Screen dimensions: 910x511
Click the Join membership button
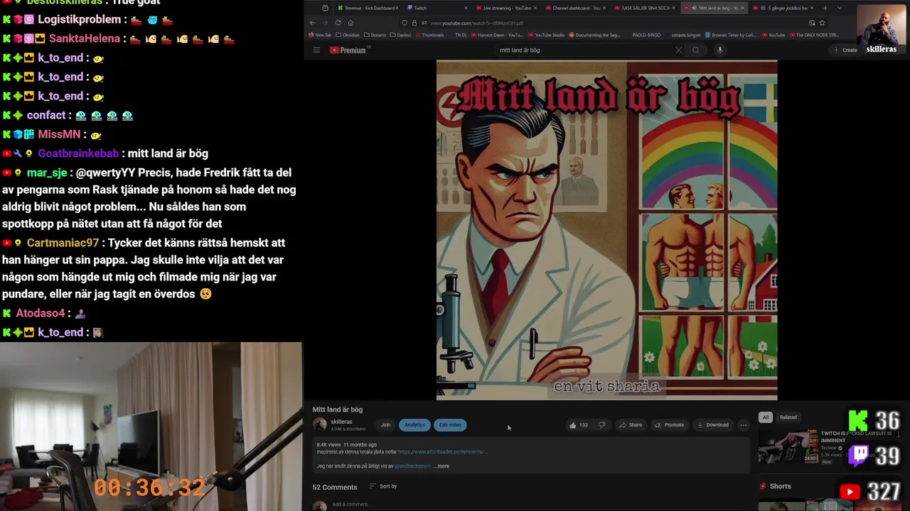point(385,425)
